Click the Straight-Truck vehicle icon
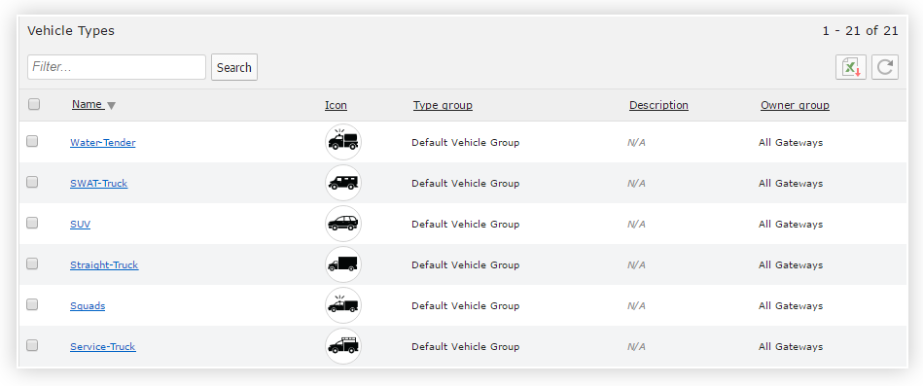 click(343, 264)
